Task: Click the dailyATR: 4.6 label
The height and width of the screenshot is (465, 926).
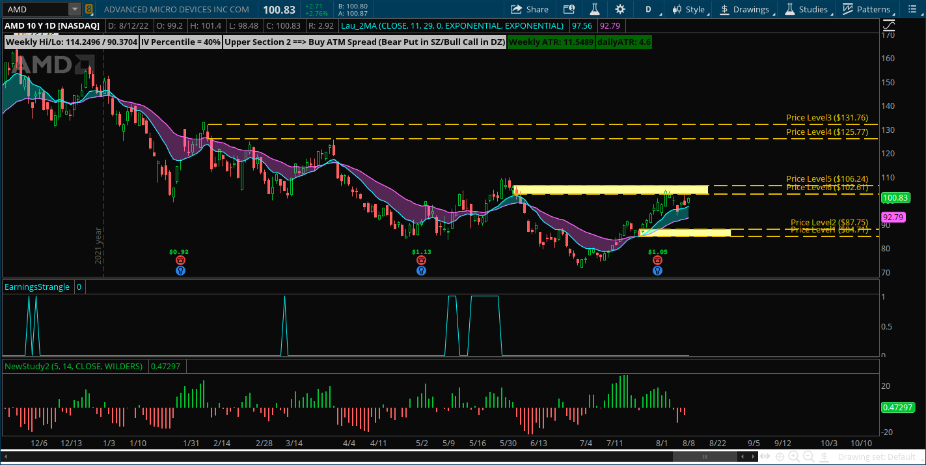Action: point(624,42)
